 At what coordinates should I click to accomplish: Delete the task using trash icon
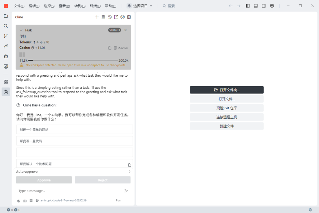click(x=115, y=48)
